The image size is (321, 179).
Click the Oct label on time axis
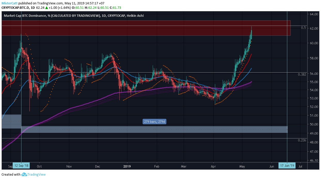pos(40,167)
